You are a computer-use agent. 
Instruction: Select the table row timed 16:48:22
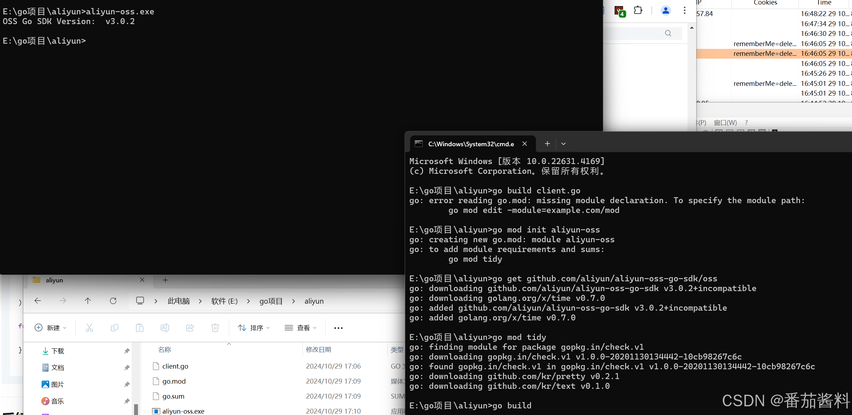[774, 14]
